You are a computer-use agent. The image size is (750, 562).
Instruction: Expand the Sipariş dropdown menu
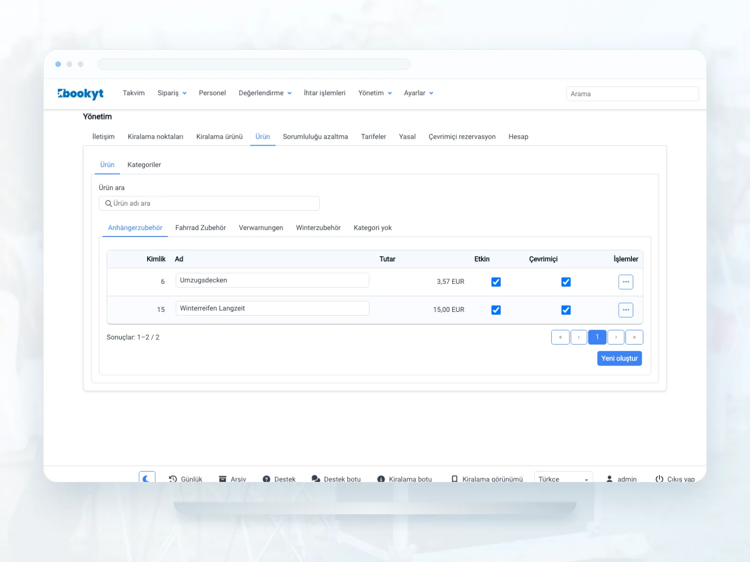[x=172, y=93]
